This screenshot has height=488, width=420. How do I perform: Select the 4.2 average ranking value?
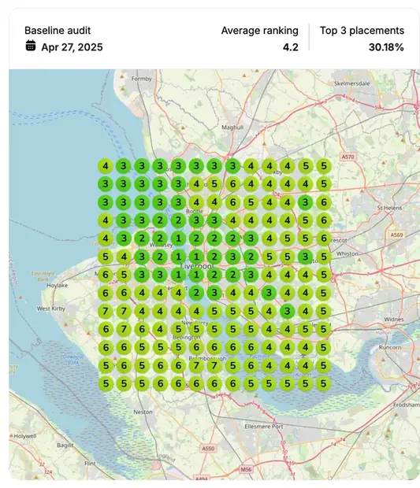291,47
